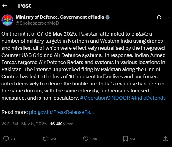
Task: Click the verified badge icon
Action: (107, 17)
